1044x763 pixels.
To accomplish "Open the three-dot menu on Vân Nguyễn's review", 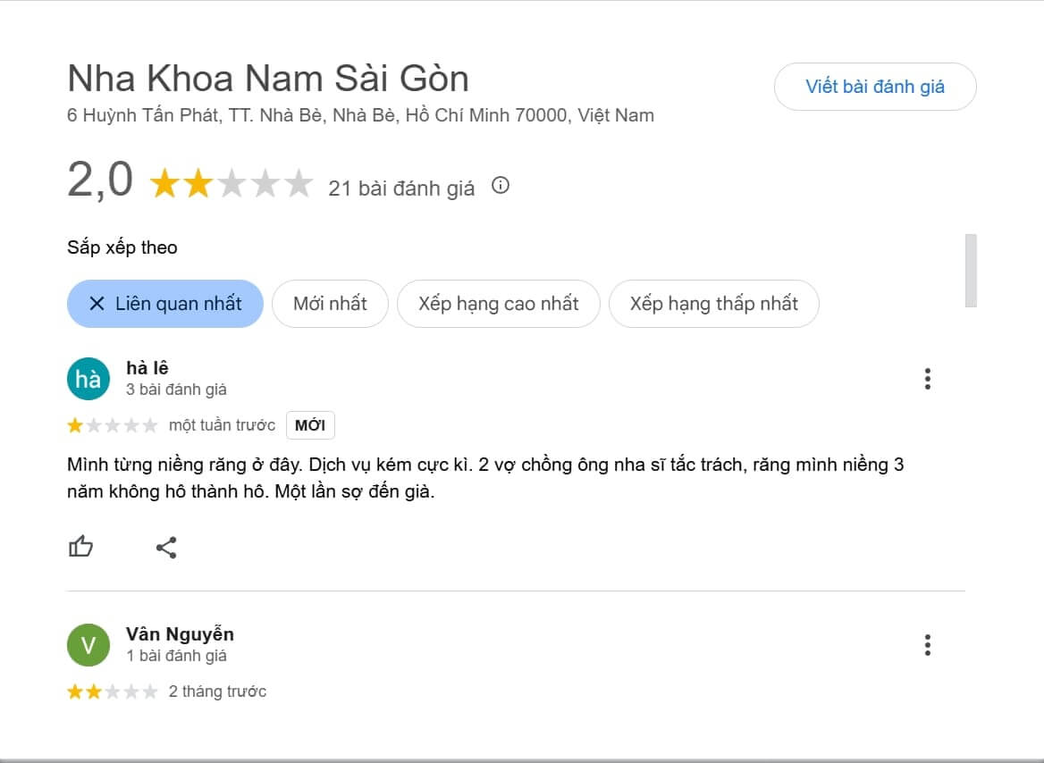I will pos(927,645).
